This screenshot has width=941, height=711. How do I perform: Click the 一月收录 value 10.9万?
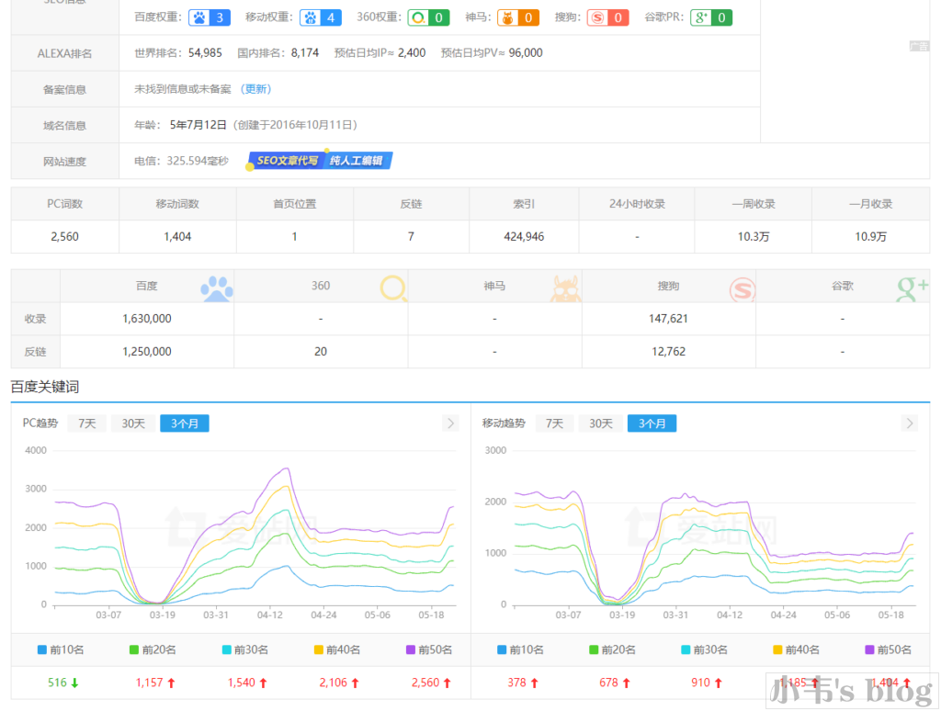(870, 236)
